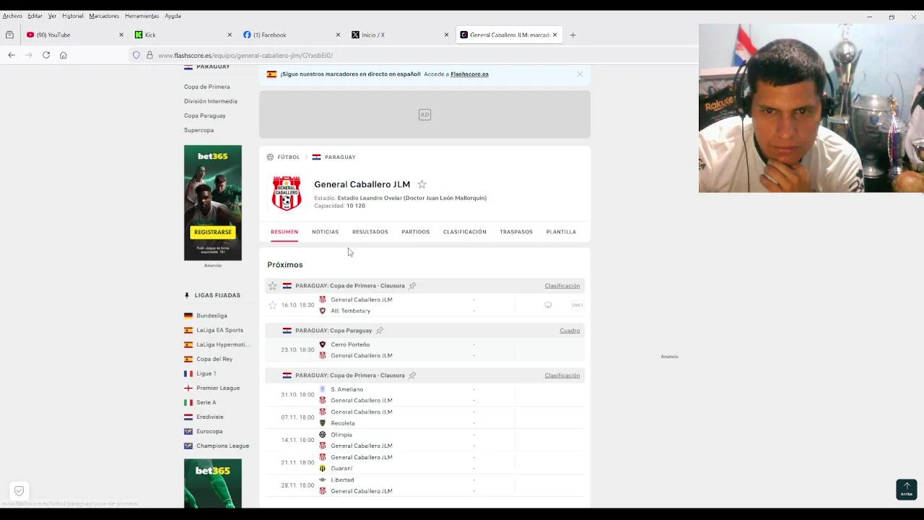The width and height of the screenshot is (924, 520).
Task: Open a new tab with plus icon
Action: 573,35
